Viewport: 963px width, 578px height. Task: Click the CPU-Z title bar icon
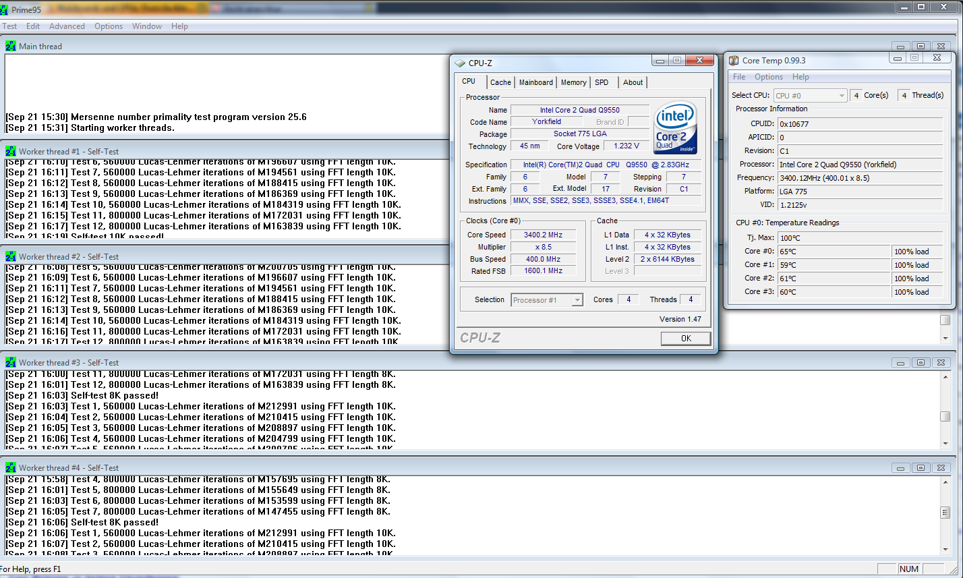click(x=460, y=63)
